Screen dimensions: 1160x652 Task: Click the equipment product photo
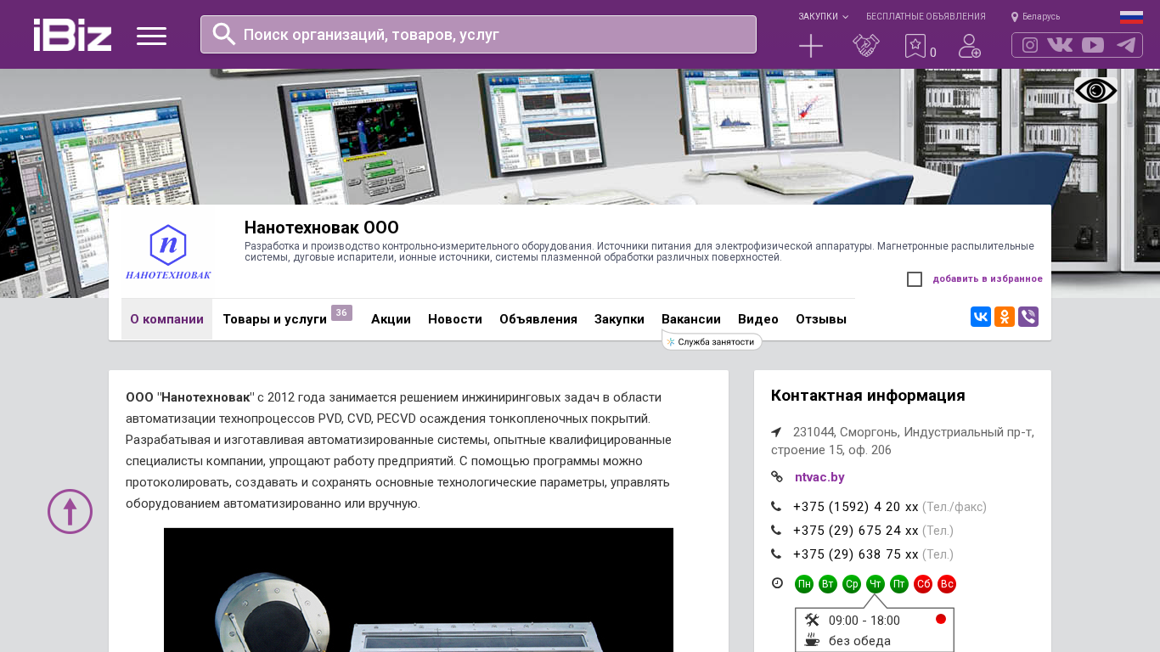[x=419, y=590]
